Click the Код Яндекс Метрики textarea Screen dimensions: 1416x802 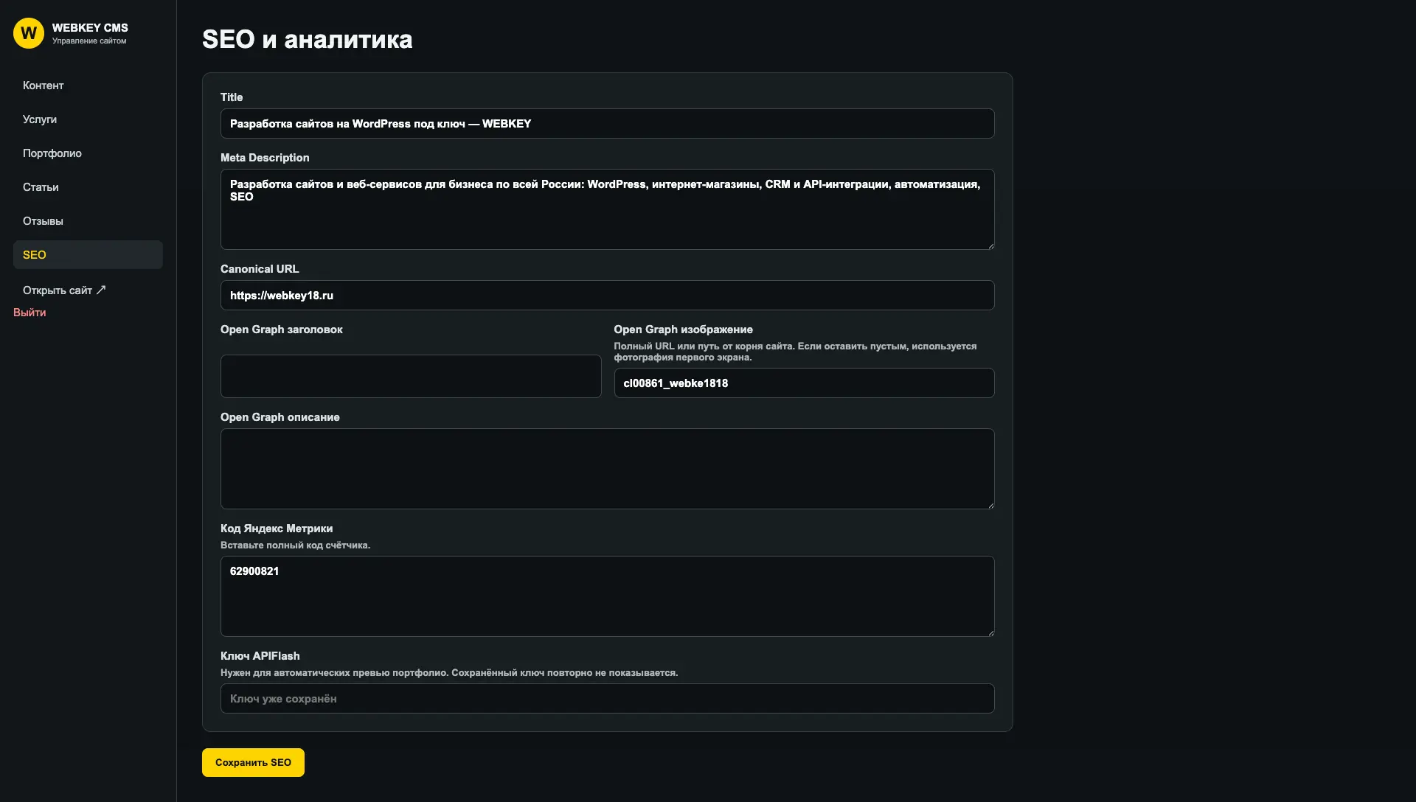coord(607,596)
